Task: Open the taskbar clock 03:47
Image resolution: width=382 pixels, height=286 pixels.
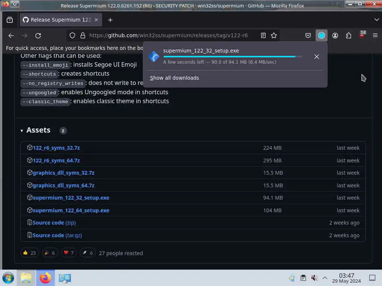Action: tap(347, 278)
